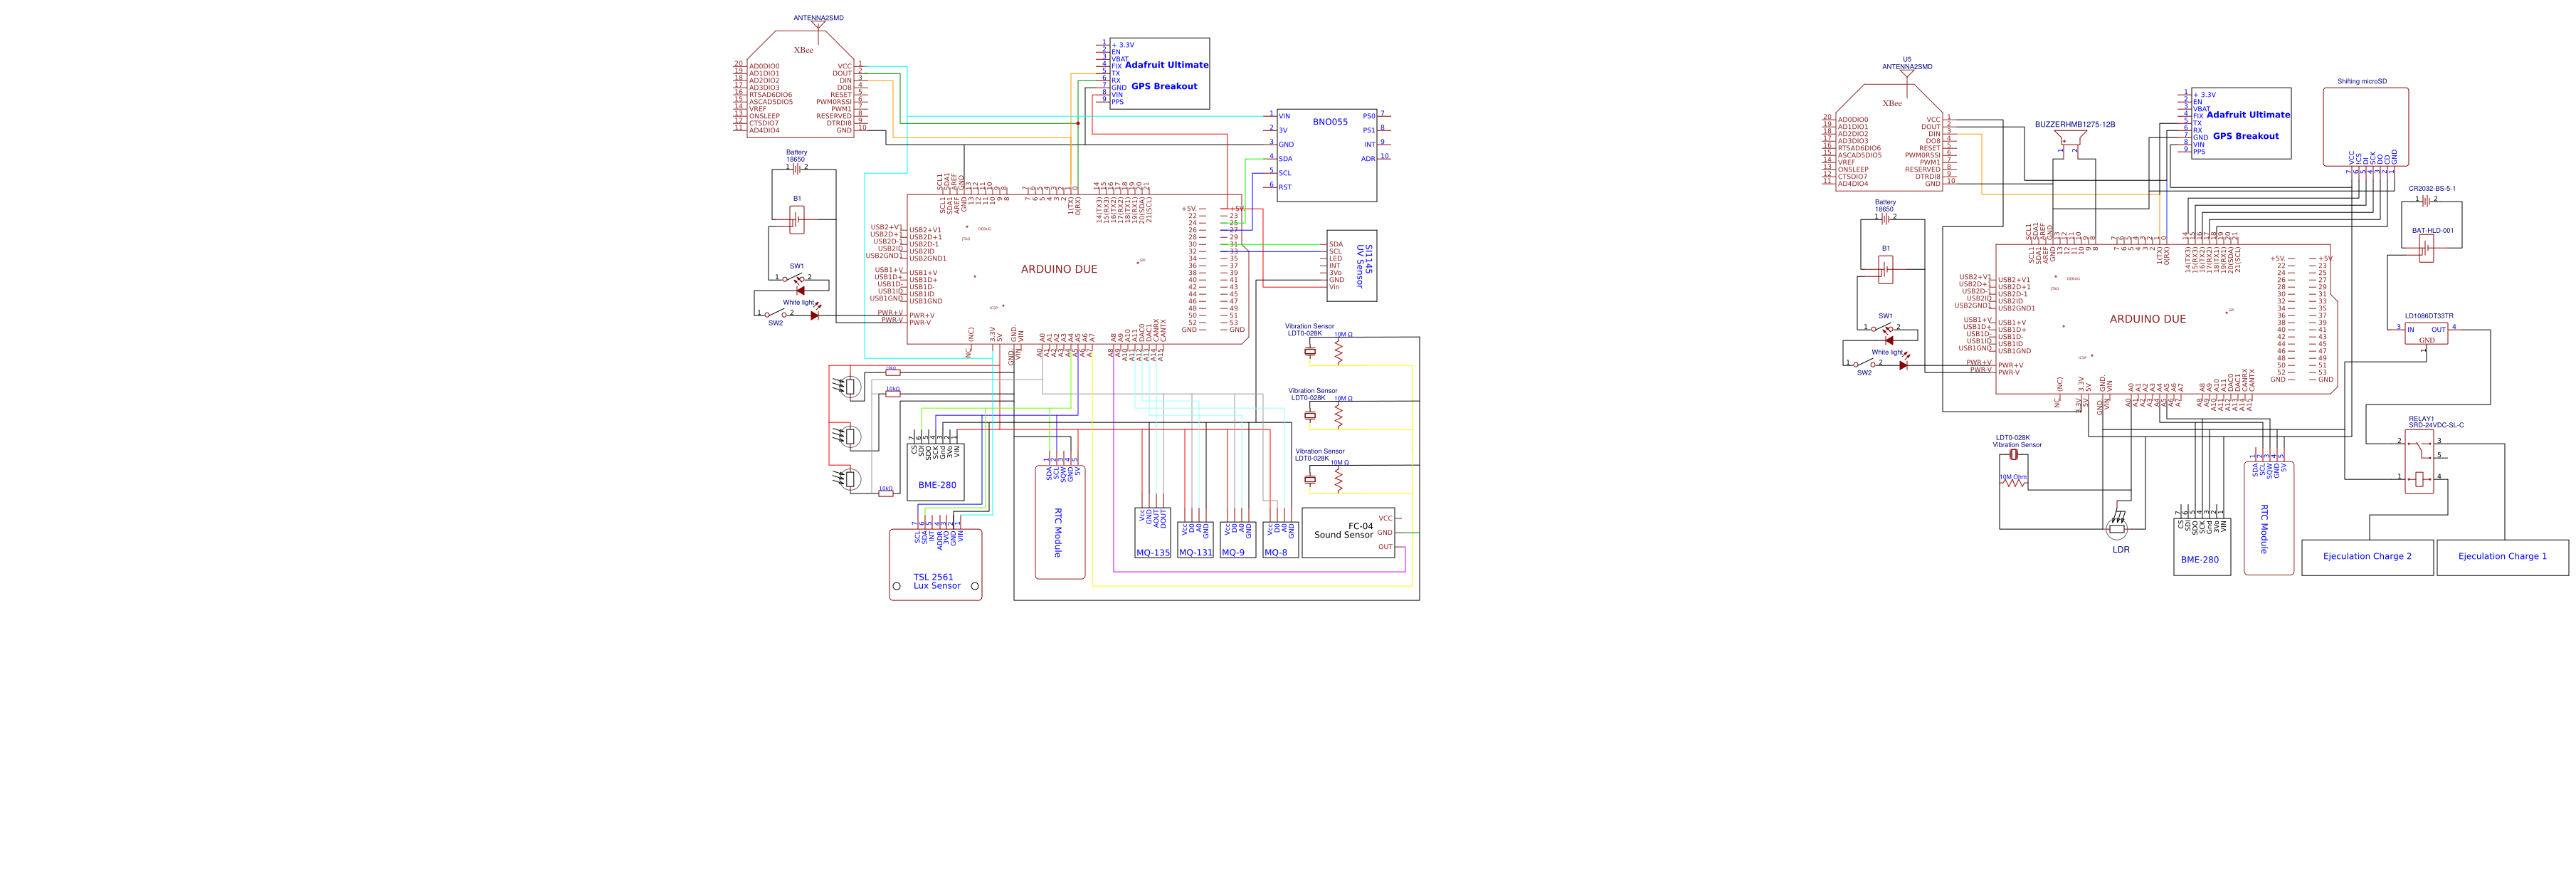Click the BNO055 sensor block

1326,155
